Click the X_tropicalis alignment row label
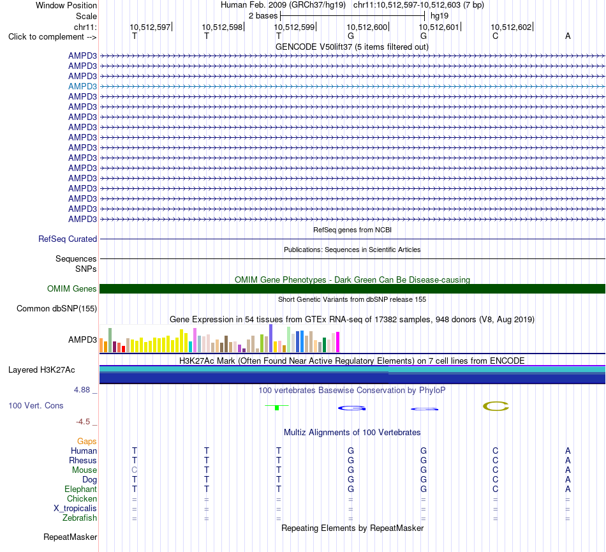Image resolution: width=606 pixels, height=552 pixels. click(75, 509)
